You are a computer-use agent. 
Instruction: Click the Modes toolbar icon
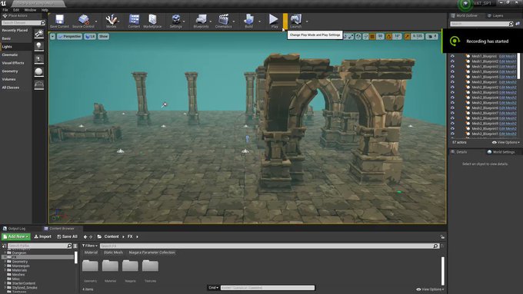pyautogui.click(x=111, y=20)
